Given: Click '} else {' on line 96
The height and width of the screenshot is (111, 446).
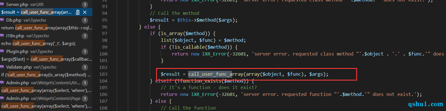Looking at the screenshot, I should (150, 27).
